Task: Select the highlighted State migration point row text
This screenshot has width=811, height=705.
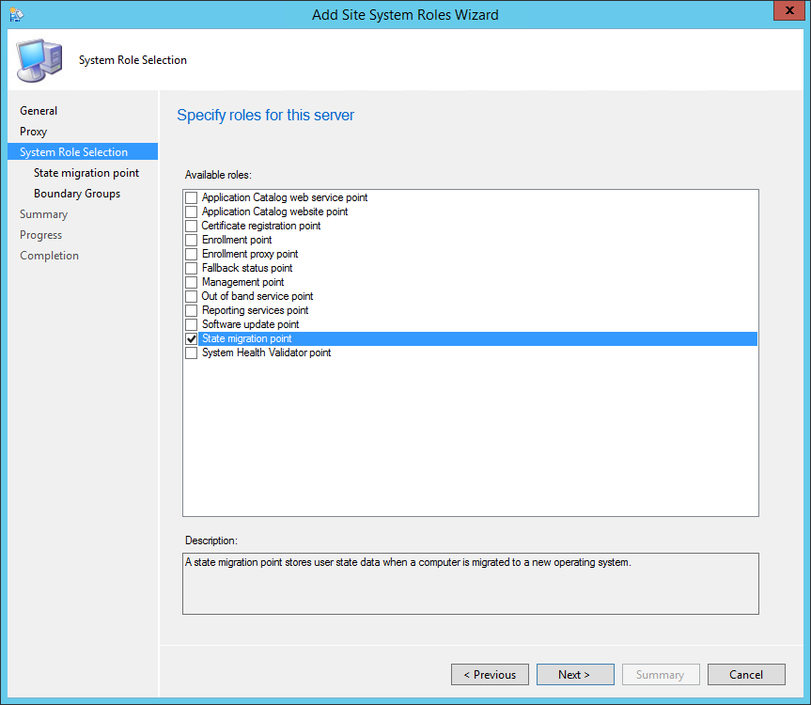Action: tap(247, 338)
